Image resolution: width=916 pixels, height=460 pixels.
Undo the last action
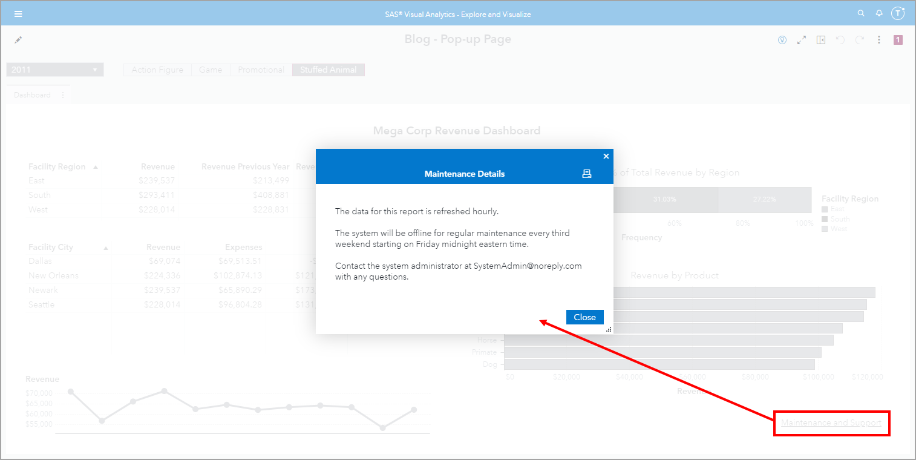pos(840,39)
